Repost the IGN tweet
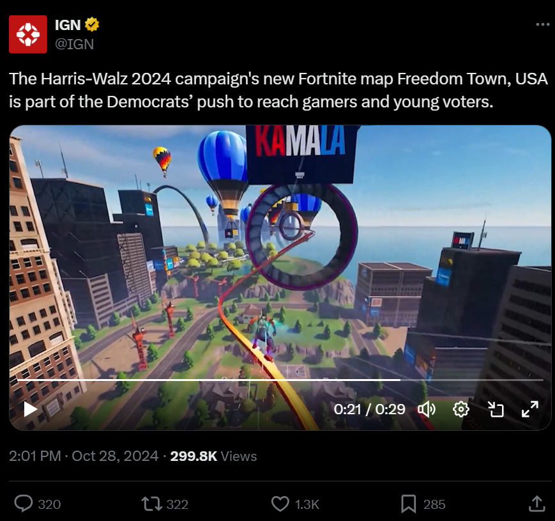This screenshot has width=555, height=521. pyautogui.click(x=152, y=504)
